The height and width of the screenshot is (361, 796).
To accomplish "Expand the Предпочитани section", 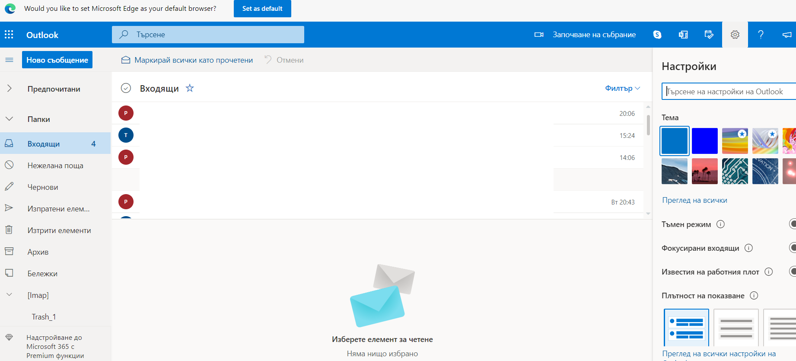I will [9, 89].
